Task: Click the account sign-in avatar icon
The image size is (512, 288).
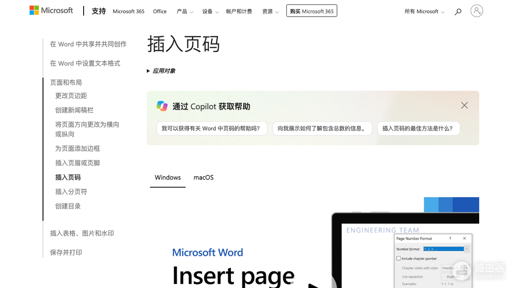Action: [x=477, y=11]
